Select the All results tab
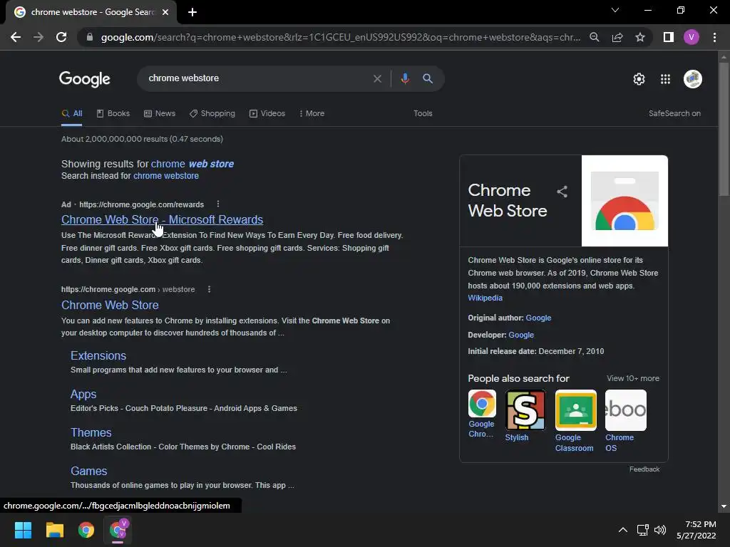This screenshot has width=730, height=547. (72, 113)
